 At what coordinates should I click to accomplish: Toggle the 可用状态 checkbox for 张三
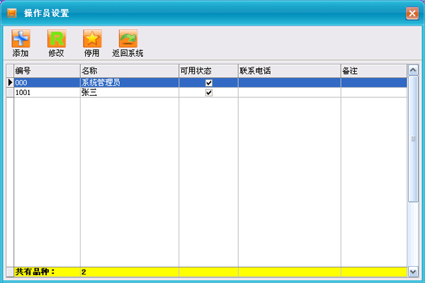(209, 93)
